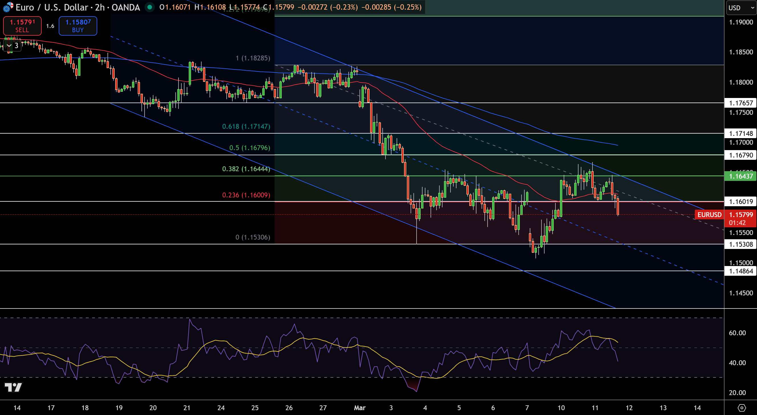This screenshot has height=415, width=757.
Task: Click the TradingView logo at bottom left
Action: pyautogui.click(x=13, y=387)
